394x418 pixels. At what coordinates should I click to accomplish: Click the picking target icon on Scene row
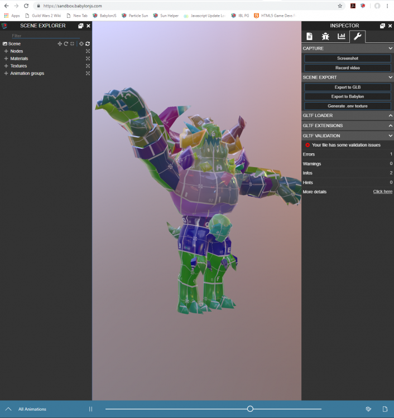click(x=81, y=43)
